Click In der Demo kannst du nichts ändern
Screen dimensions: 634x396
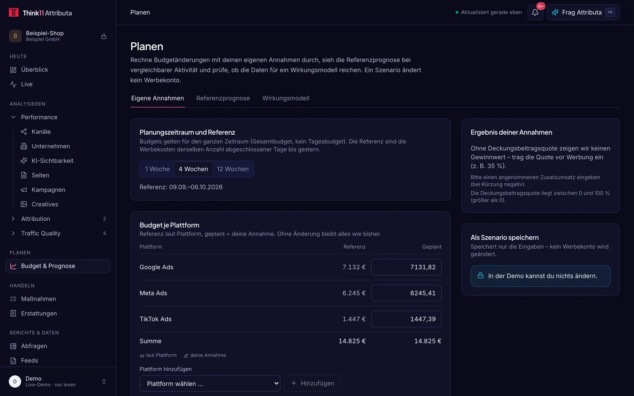click(541, 276)
